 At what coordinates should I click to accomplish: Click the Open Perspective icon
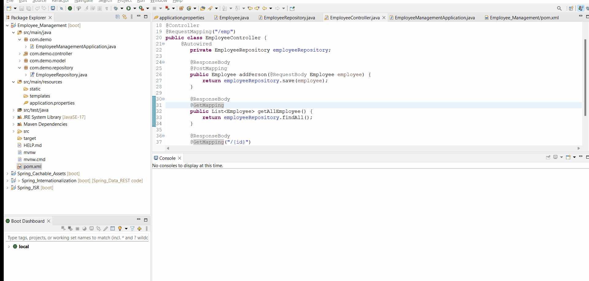coord(571,8)
